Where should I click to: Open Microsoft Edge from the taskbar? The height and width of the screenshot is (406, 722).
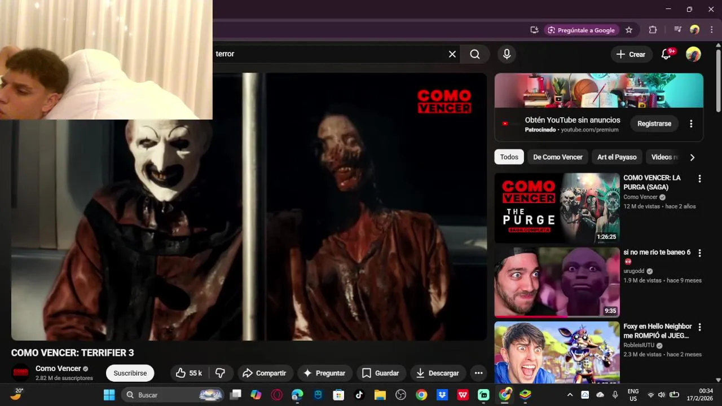click(297, 395)
